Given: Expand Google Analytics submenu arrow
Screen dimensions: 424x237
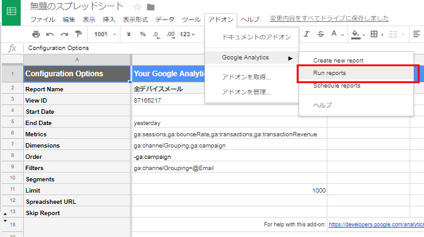Looking at the screenshot, I should (x=290, y=58).
